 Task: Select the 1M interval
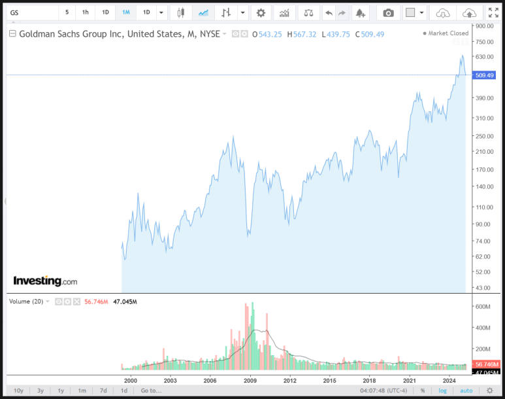[126, 12]
